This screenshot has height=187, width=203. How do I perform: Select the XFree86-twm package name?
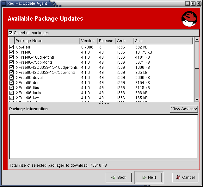tap(28, 98)
